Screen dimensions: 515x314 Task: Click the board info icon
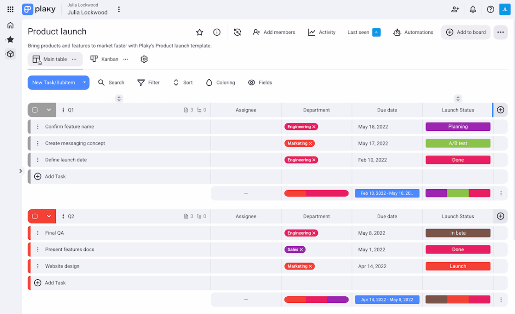(x=217, y=32)
